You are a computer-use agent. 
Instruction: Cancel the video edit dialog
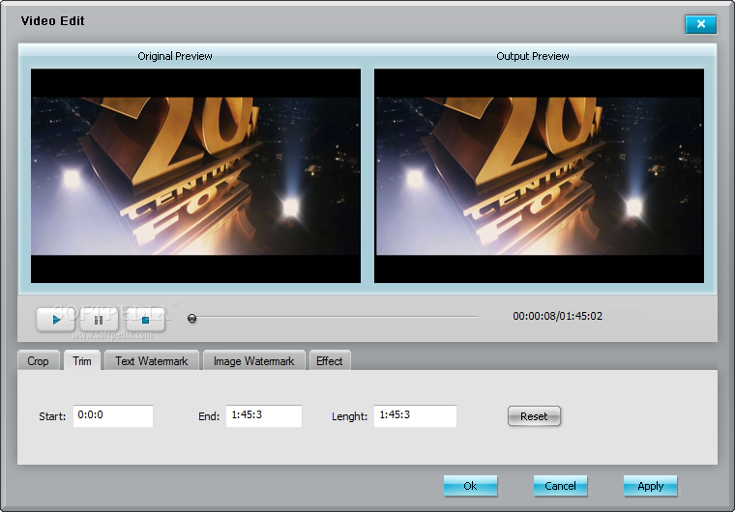[560, 486]
